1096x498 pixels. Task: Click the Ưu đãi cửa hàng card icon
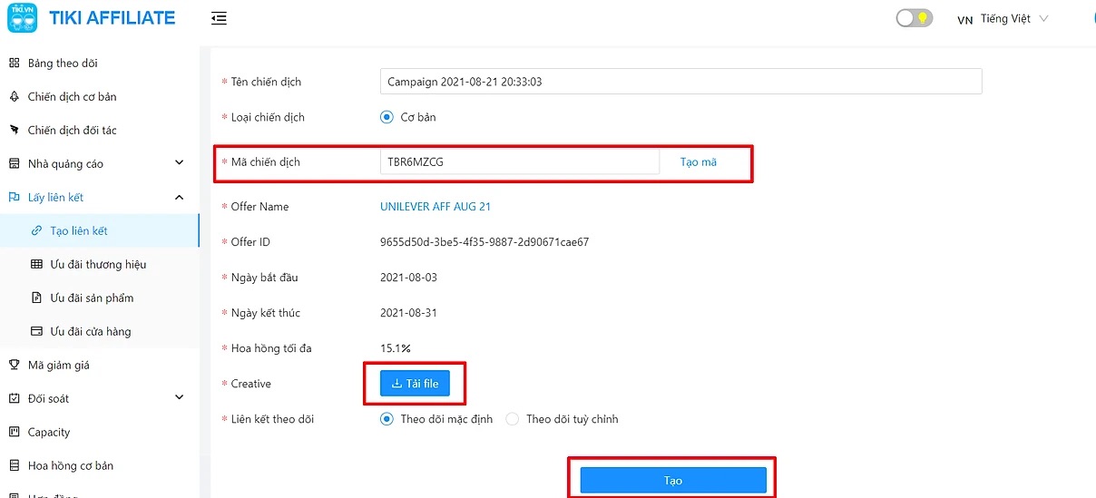36,332
